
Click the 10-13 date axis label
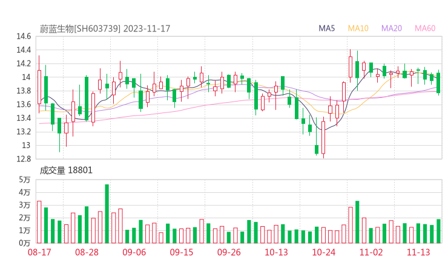pyautogui.click(x=276, y=252)
